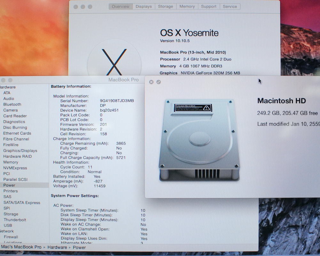Select ATA in the hardware sidebar

click(x=7, y=93)
